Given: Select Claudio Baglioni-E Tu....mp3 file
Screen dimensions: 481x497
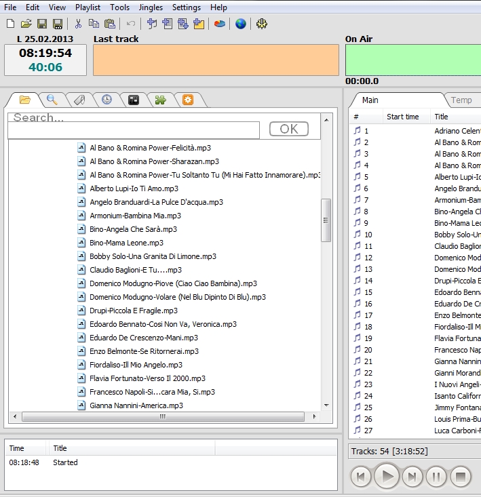Looking at the screenshot, I should pos(130,270).
